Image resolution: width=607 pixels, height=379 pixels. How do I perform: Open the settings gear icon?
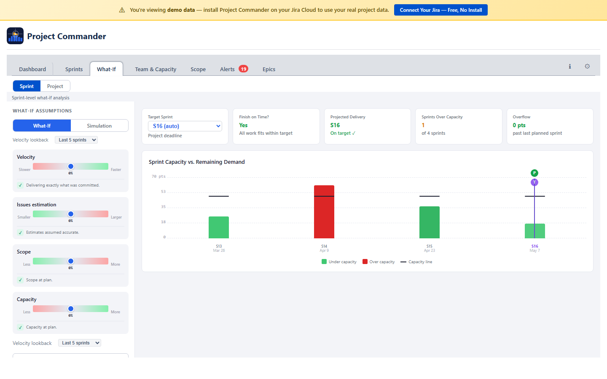pos(587,67)
